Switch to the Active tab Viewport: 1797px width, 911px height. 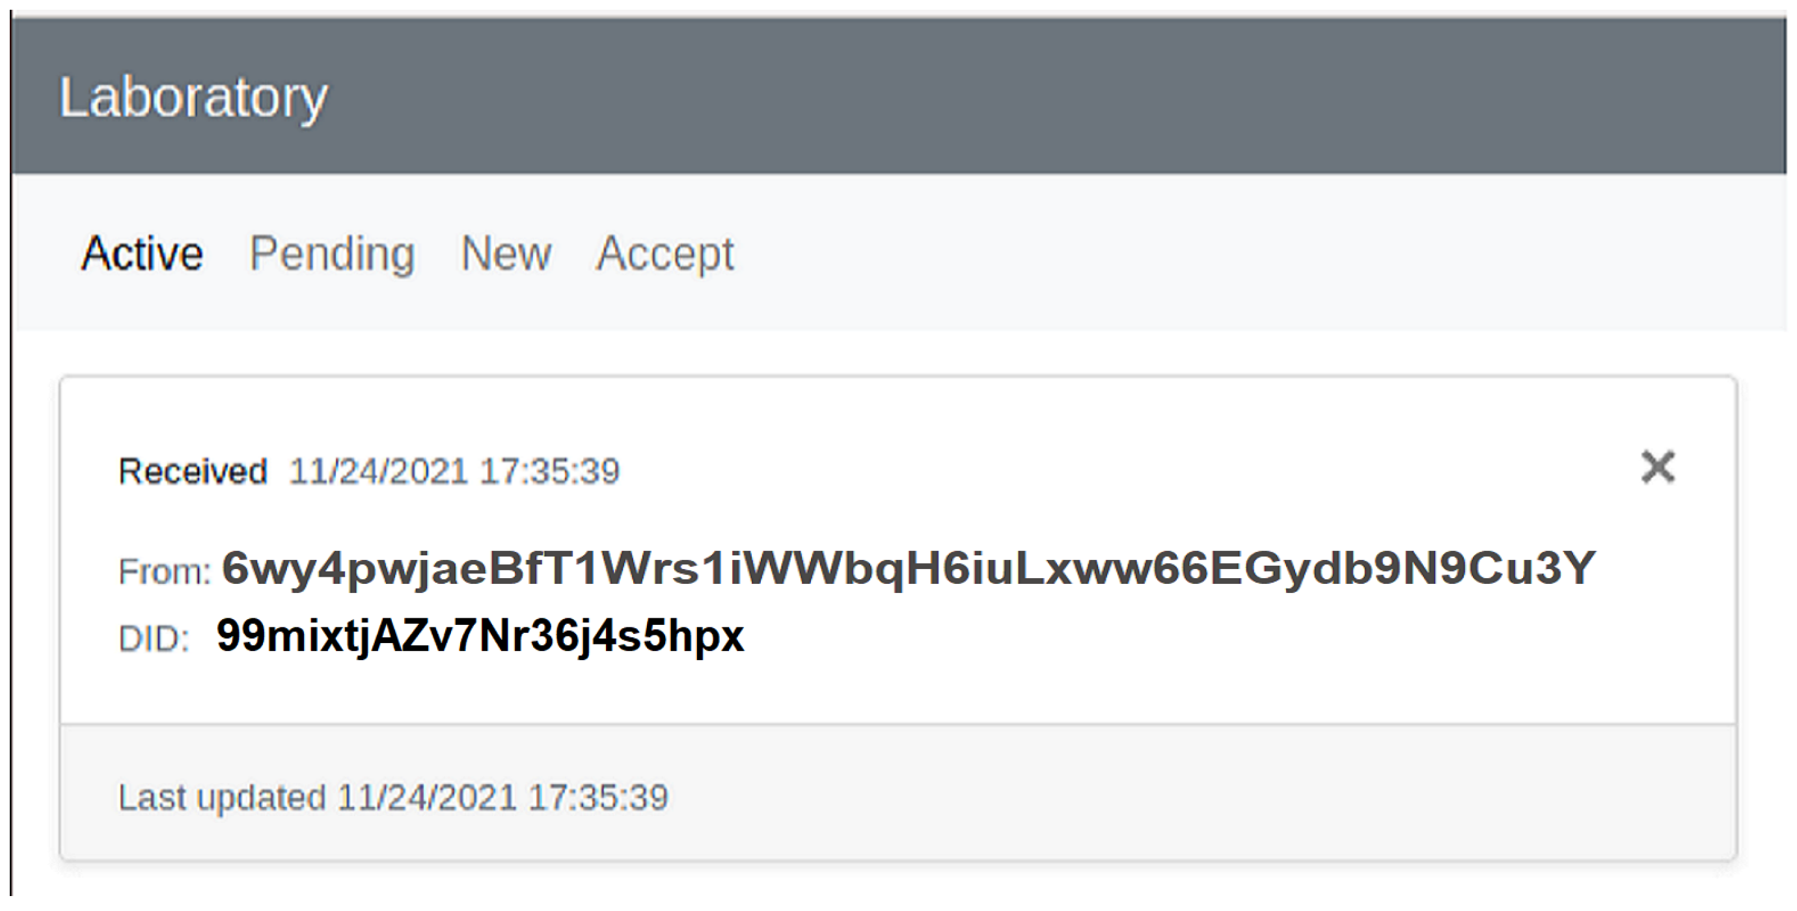(143, 253)
